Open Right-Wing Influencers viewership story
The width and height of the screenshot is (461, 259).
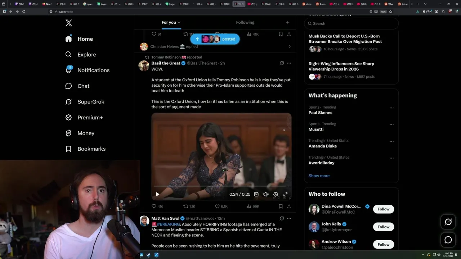coord(341,67)
